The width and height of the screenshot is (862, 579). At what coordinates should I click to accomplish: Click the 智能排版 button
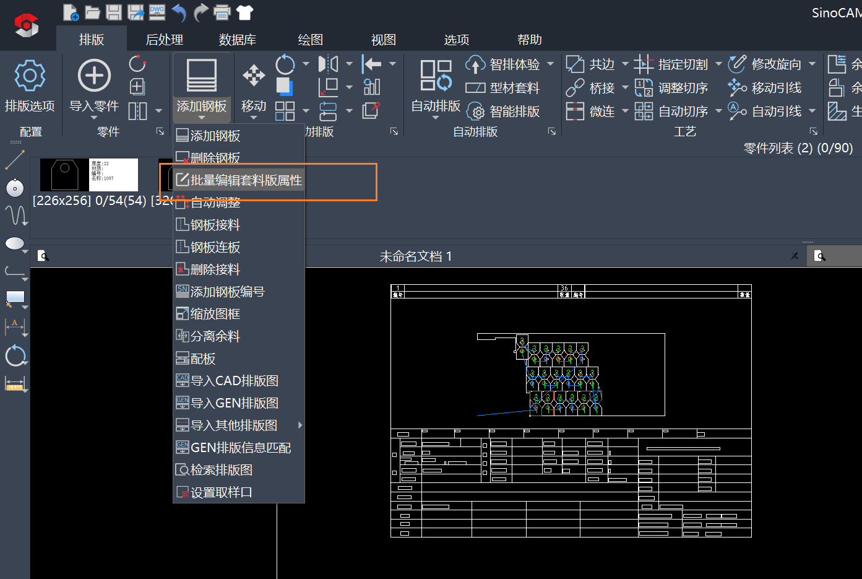(503, 111)
